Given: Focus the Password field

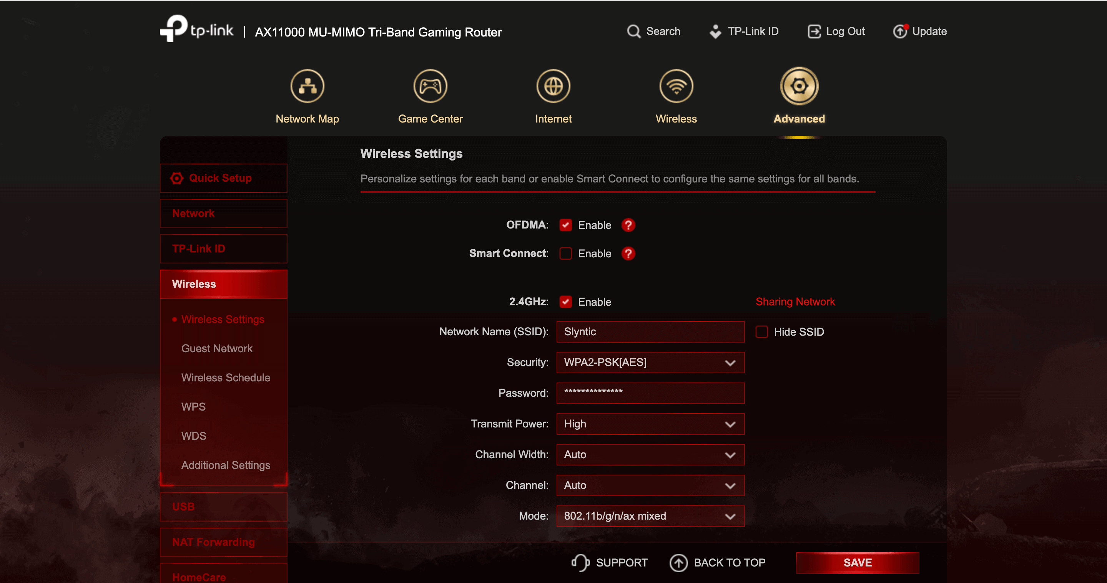Looking at the screenshot, I should click(x=650, y=393).
